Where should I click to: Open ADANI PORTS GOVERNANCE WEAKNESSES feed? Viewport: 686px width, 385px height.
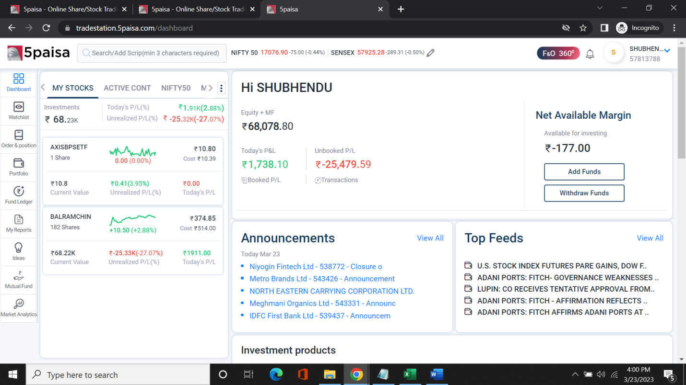click(568, 277)
